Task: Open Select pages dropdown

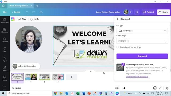Action: [142, 41]
